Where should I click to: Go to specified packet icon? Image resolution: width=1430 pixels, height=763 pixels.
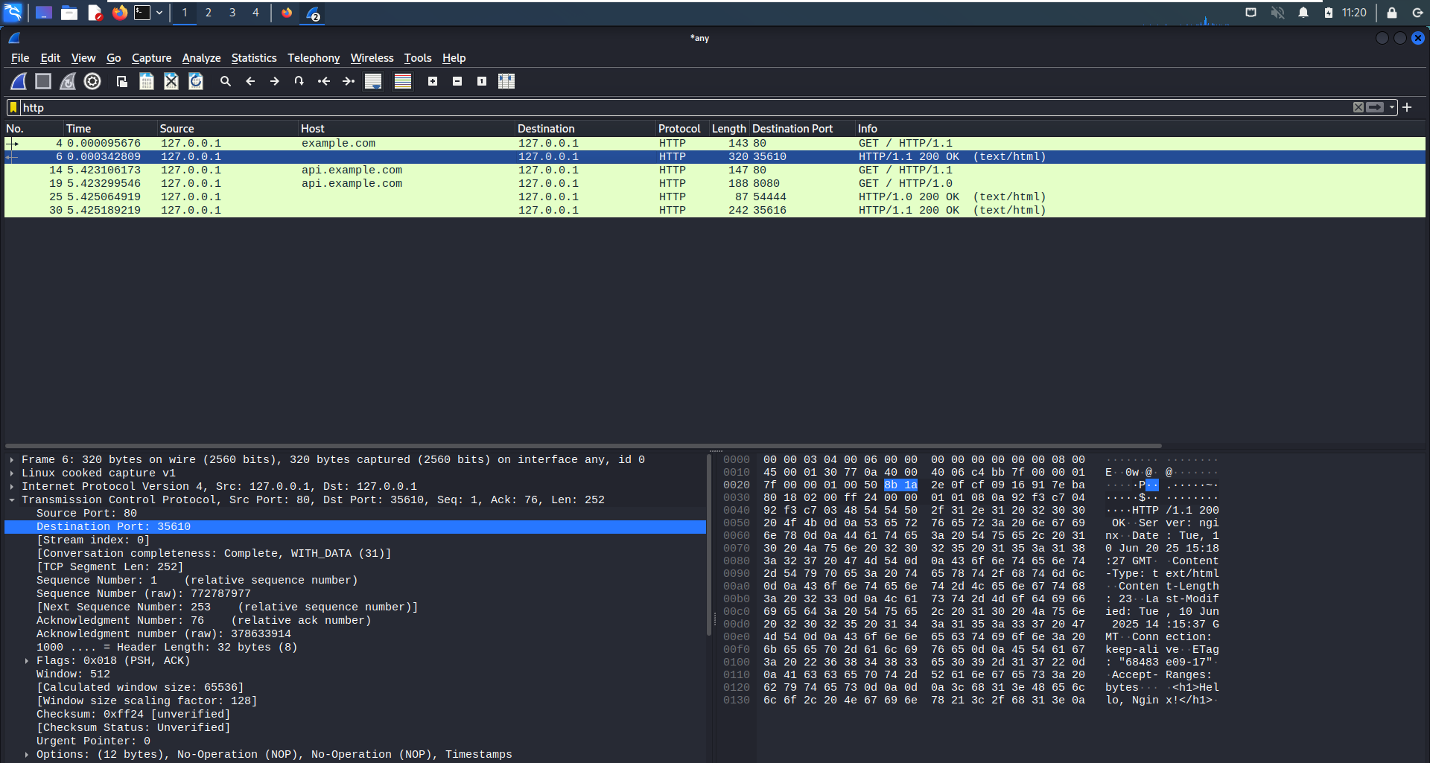pos(299,81)
